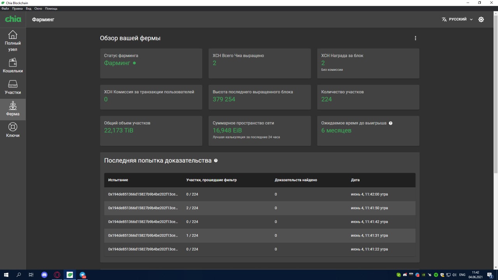This screenshot has height=280, width=498.
Task: Click the 1 / 224 filter result cell
Action: 192,235
